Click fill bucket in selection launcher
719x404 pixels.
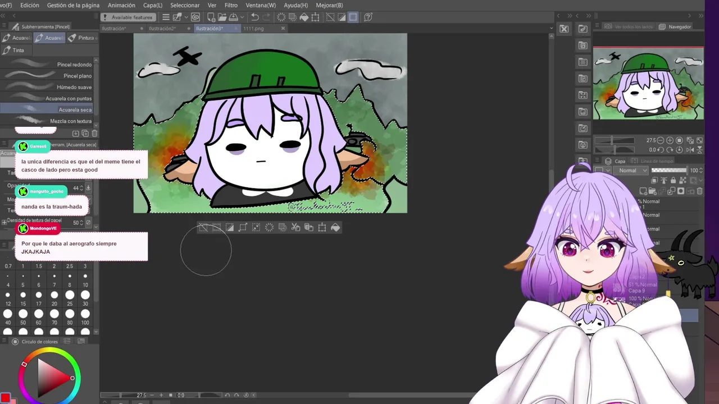pos(335,227)
